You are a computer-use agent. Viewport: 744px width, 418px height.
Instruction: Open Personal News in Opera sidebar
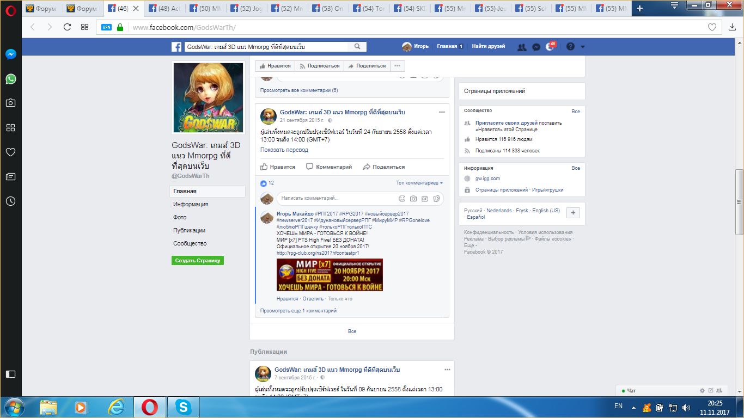coord(11,176)
